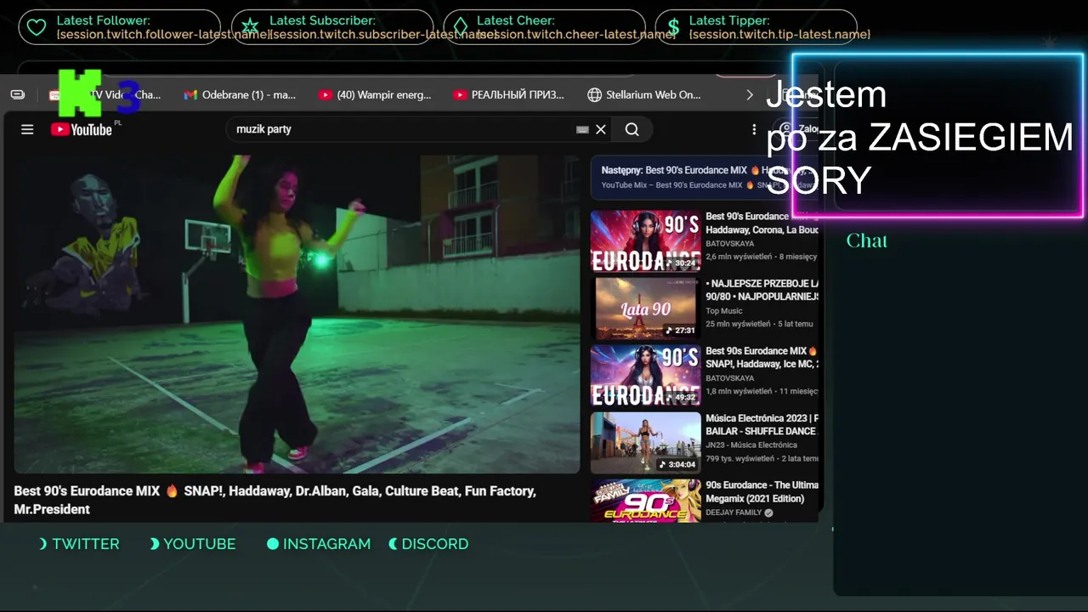The height and width of the screenshot is (612, 1088).
Task: Open the 'Lata 90' thumbnail video
Action: 645,308
